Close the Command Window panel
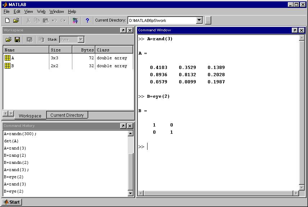 pos(302,30)
